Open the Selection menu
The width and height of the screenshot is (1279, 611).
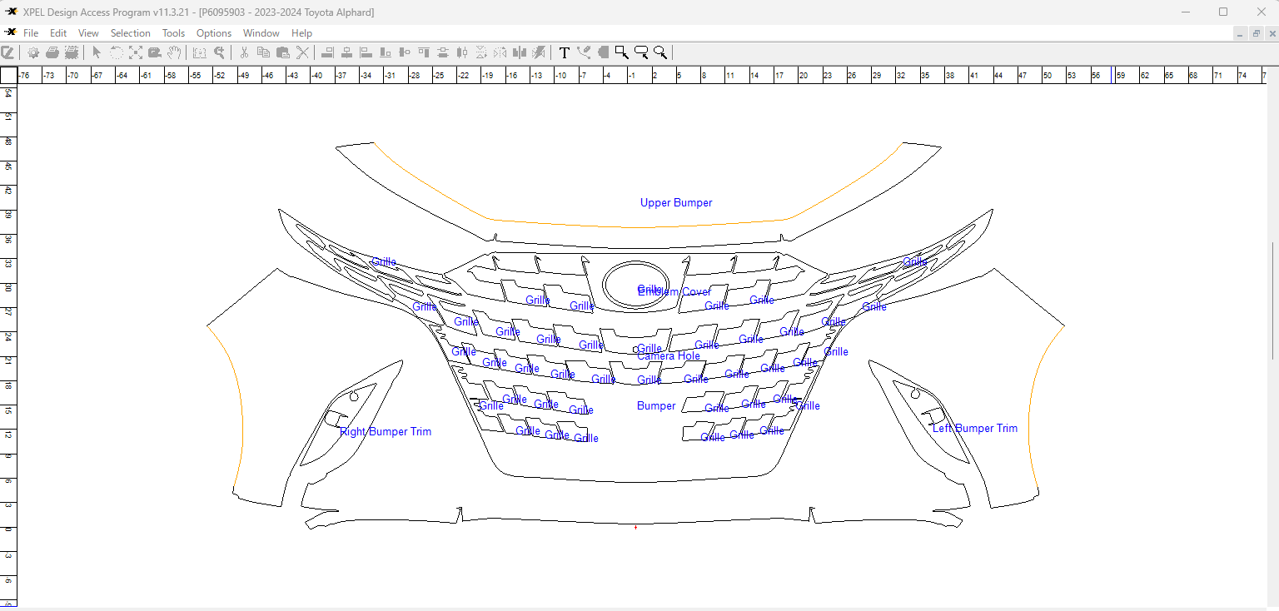(x=131, y=33)
